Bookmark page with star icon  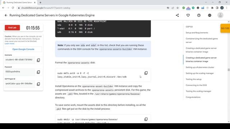point(178,8)
